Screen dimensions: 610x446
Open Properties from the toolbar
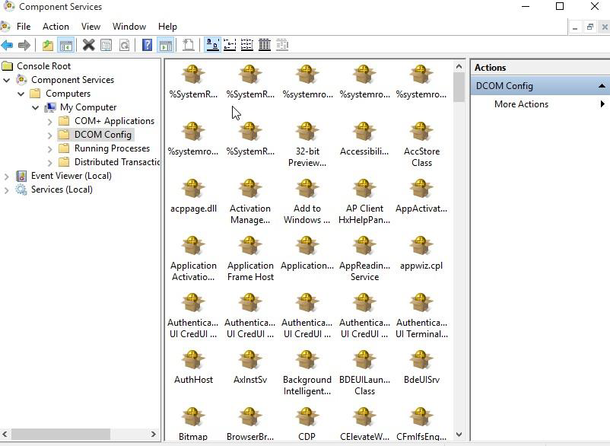[x=106, y=45]
